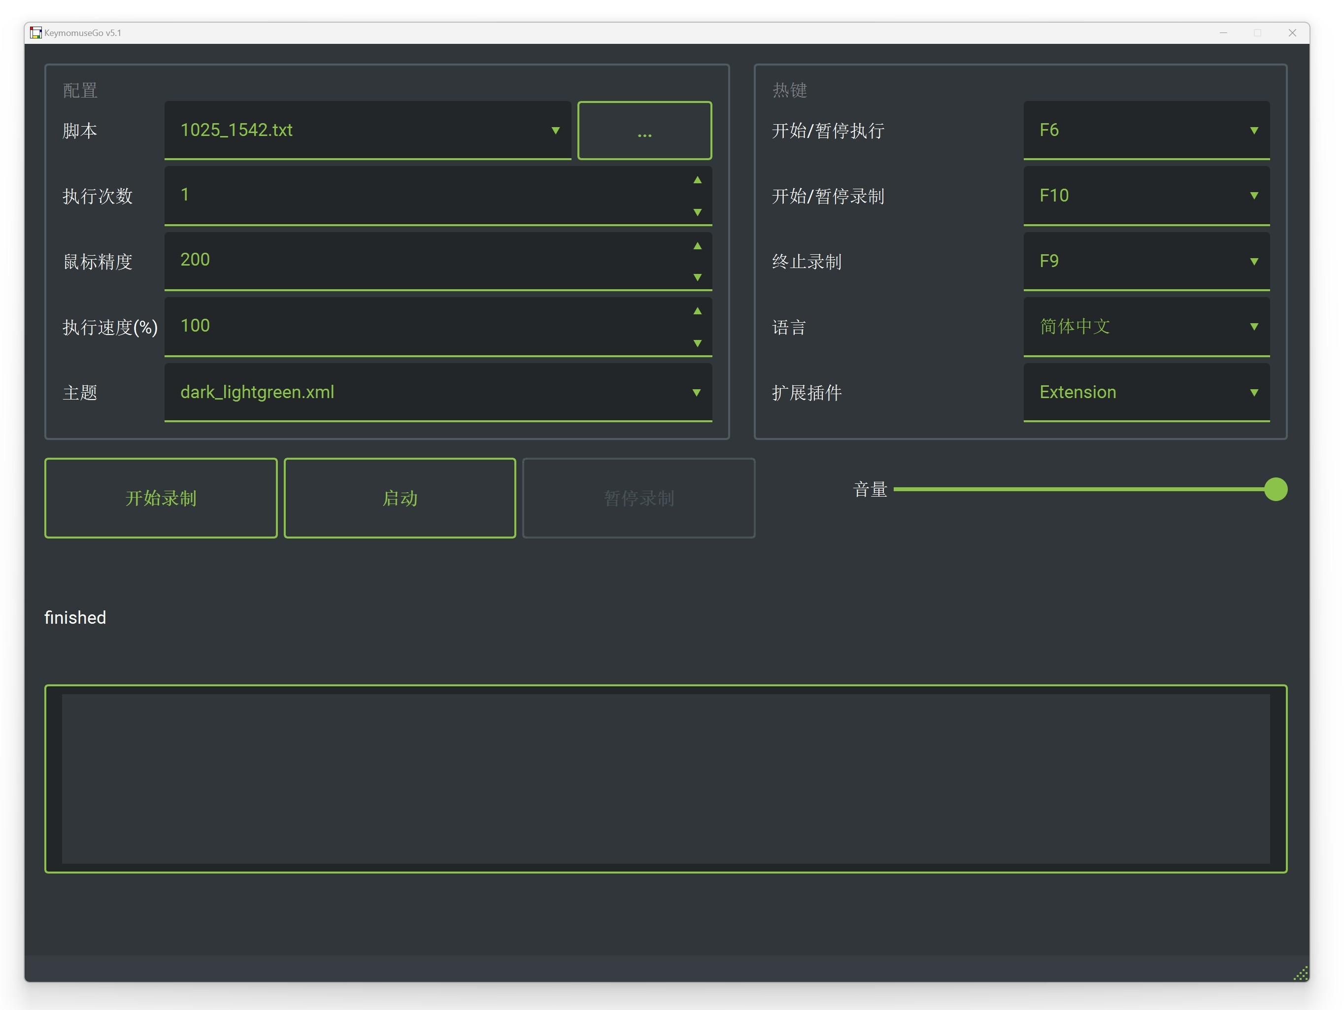Click the '...' browse script button

click(x=644, y=130)
